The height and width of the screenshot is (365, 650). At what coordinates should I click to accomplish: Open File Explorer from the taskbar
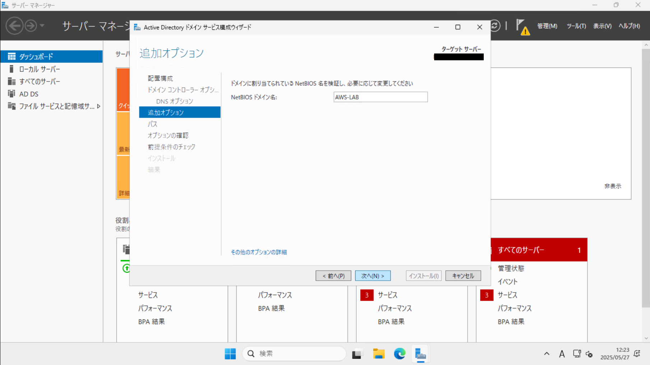(x=379, y=354)
